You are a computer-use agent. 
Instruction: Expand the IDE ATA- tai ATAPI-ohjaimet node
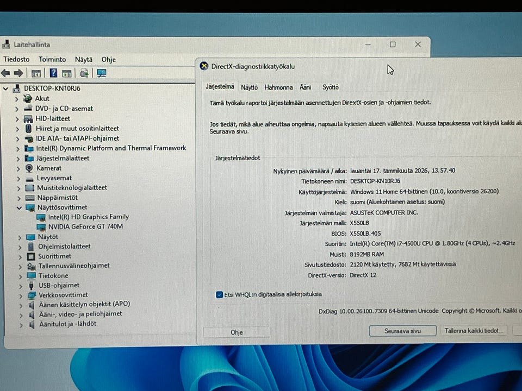coord(17,138)
